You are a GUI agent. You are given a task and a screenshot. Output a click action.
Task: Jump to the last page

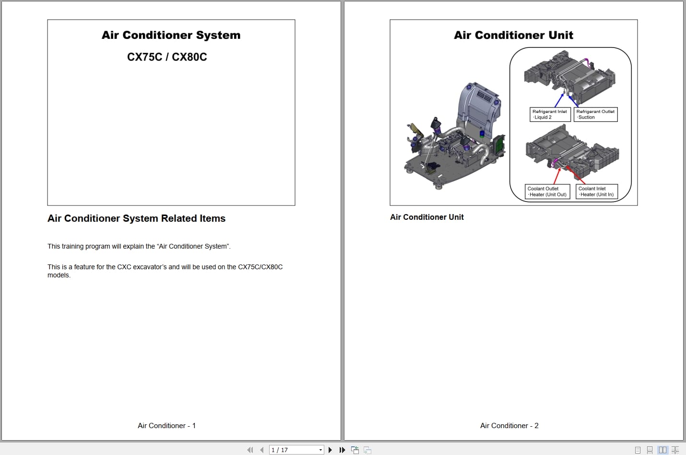tap(342, 450)
